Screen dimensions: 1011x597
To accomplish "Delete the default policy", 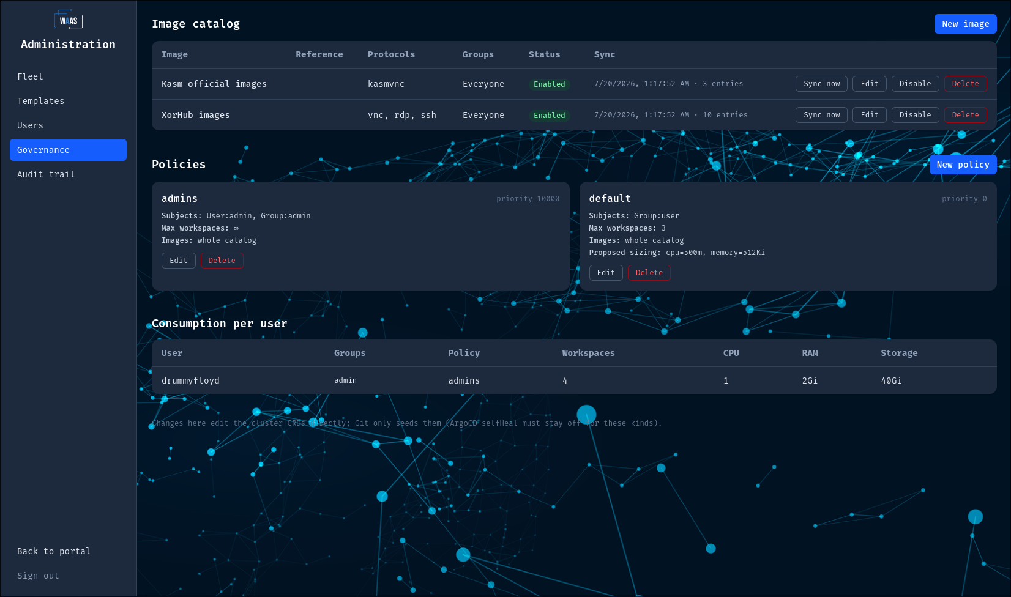I will click(649, 273).
